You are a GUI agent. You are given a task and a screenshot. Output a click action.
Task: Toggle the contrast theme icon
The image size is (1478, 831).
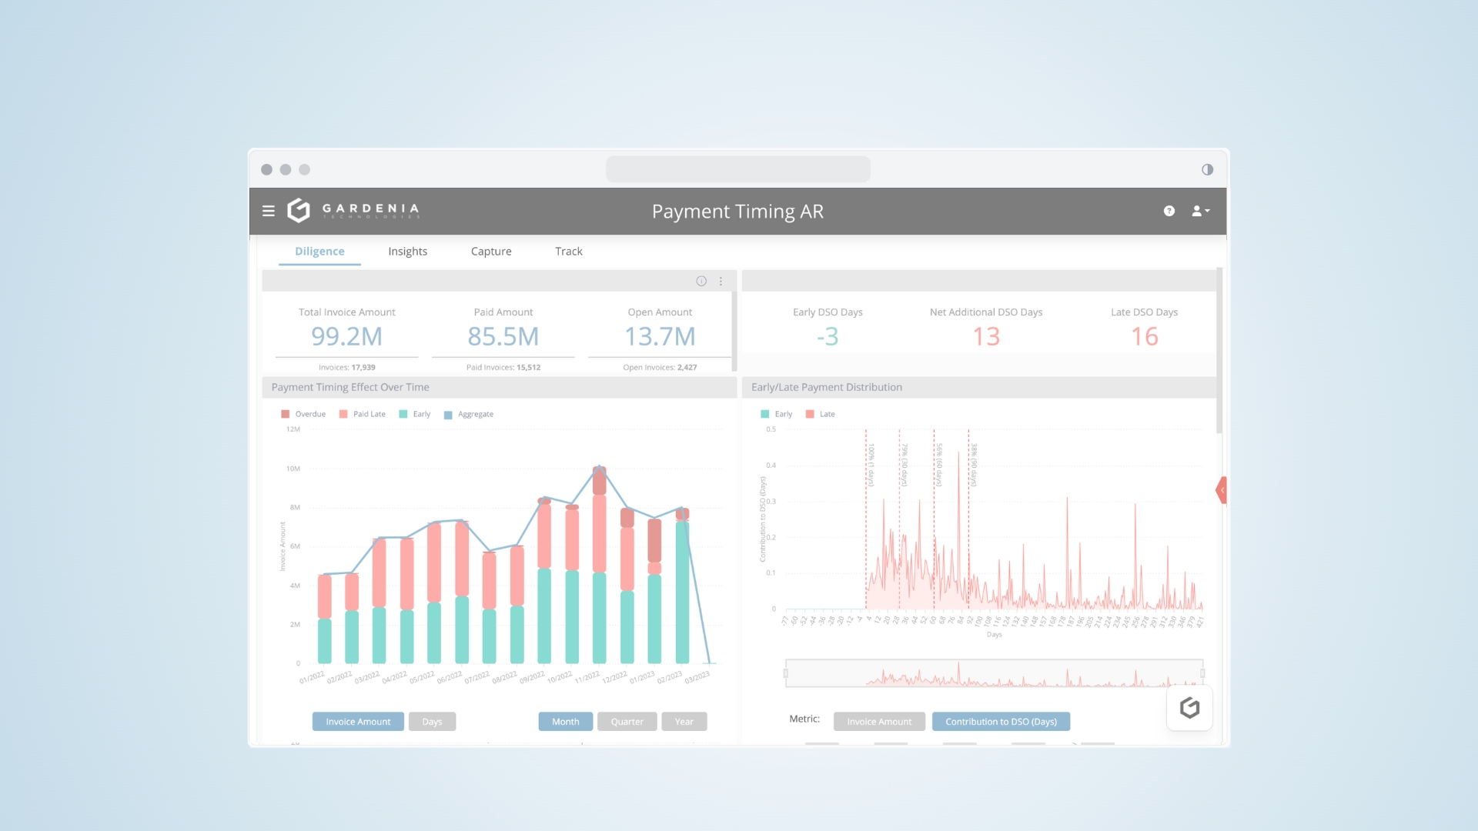[x=1208, y=169]
